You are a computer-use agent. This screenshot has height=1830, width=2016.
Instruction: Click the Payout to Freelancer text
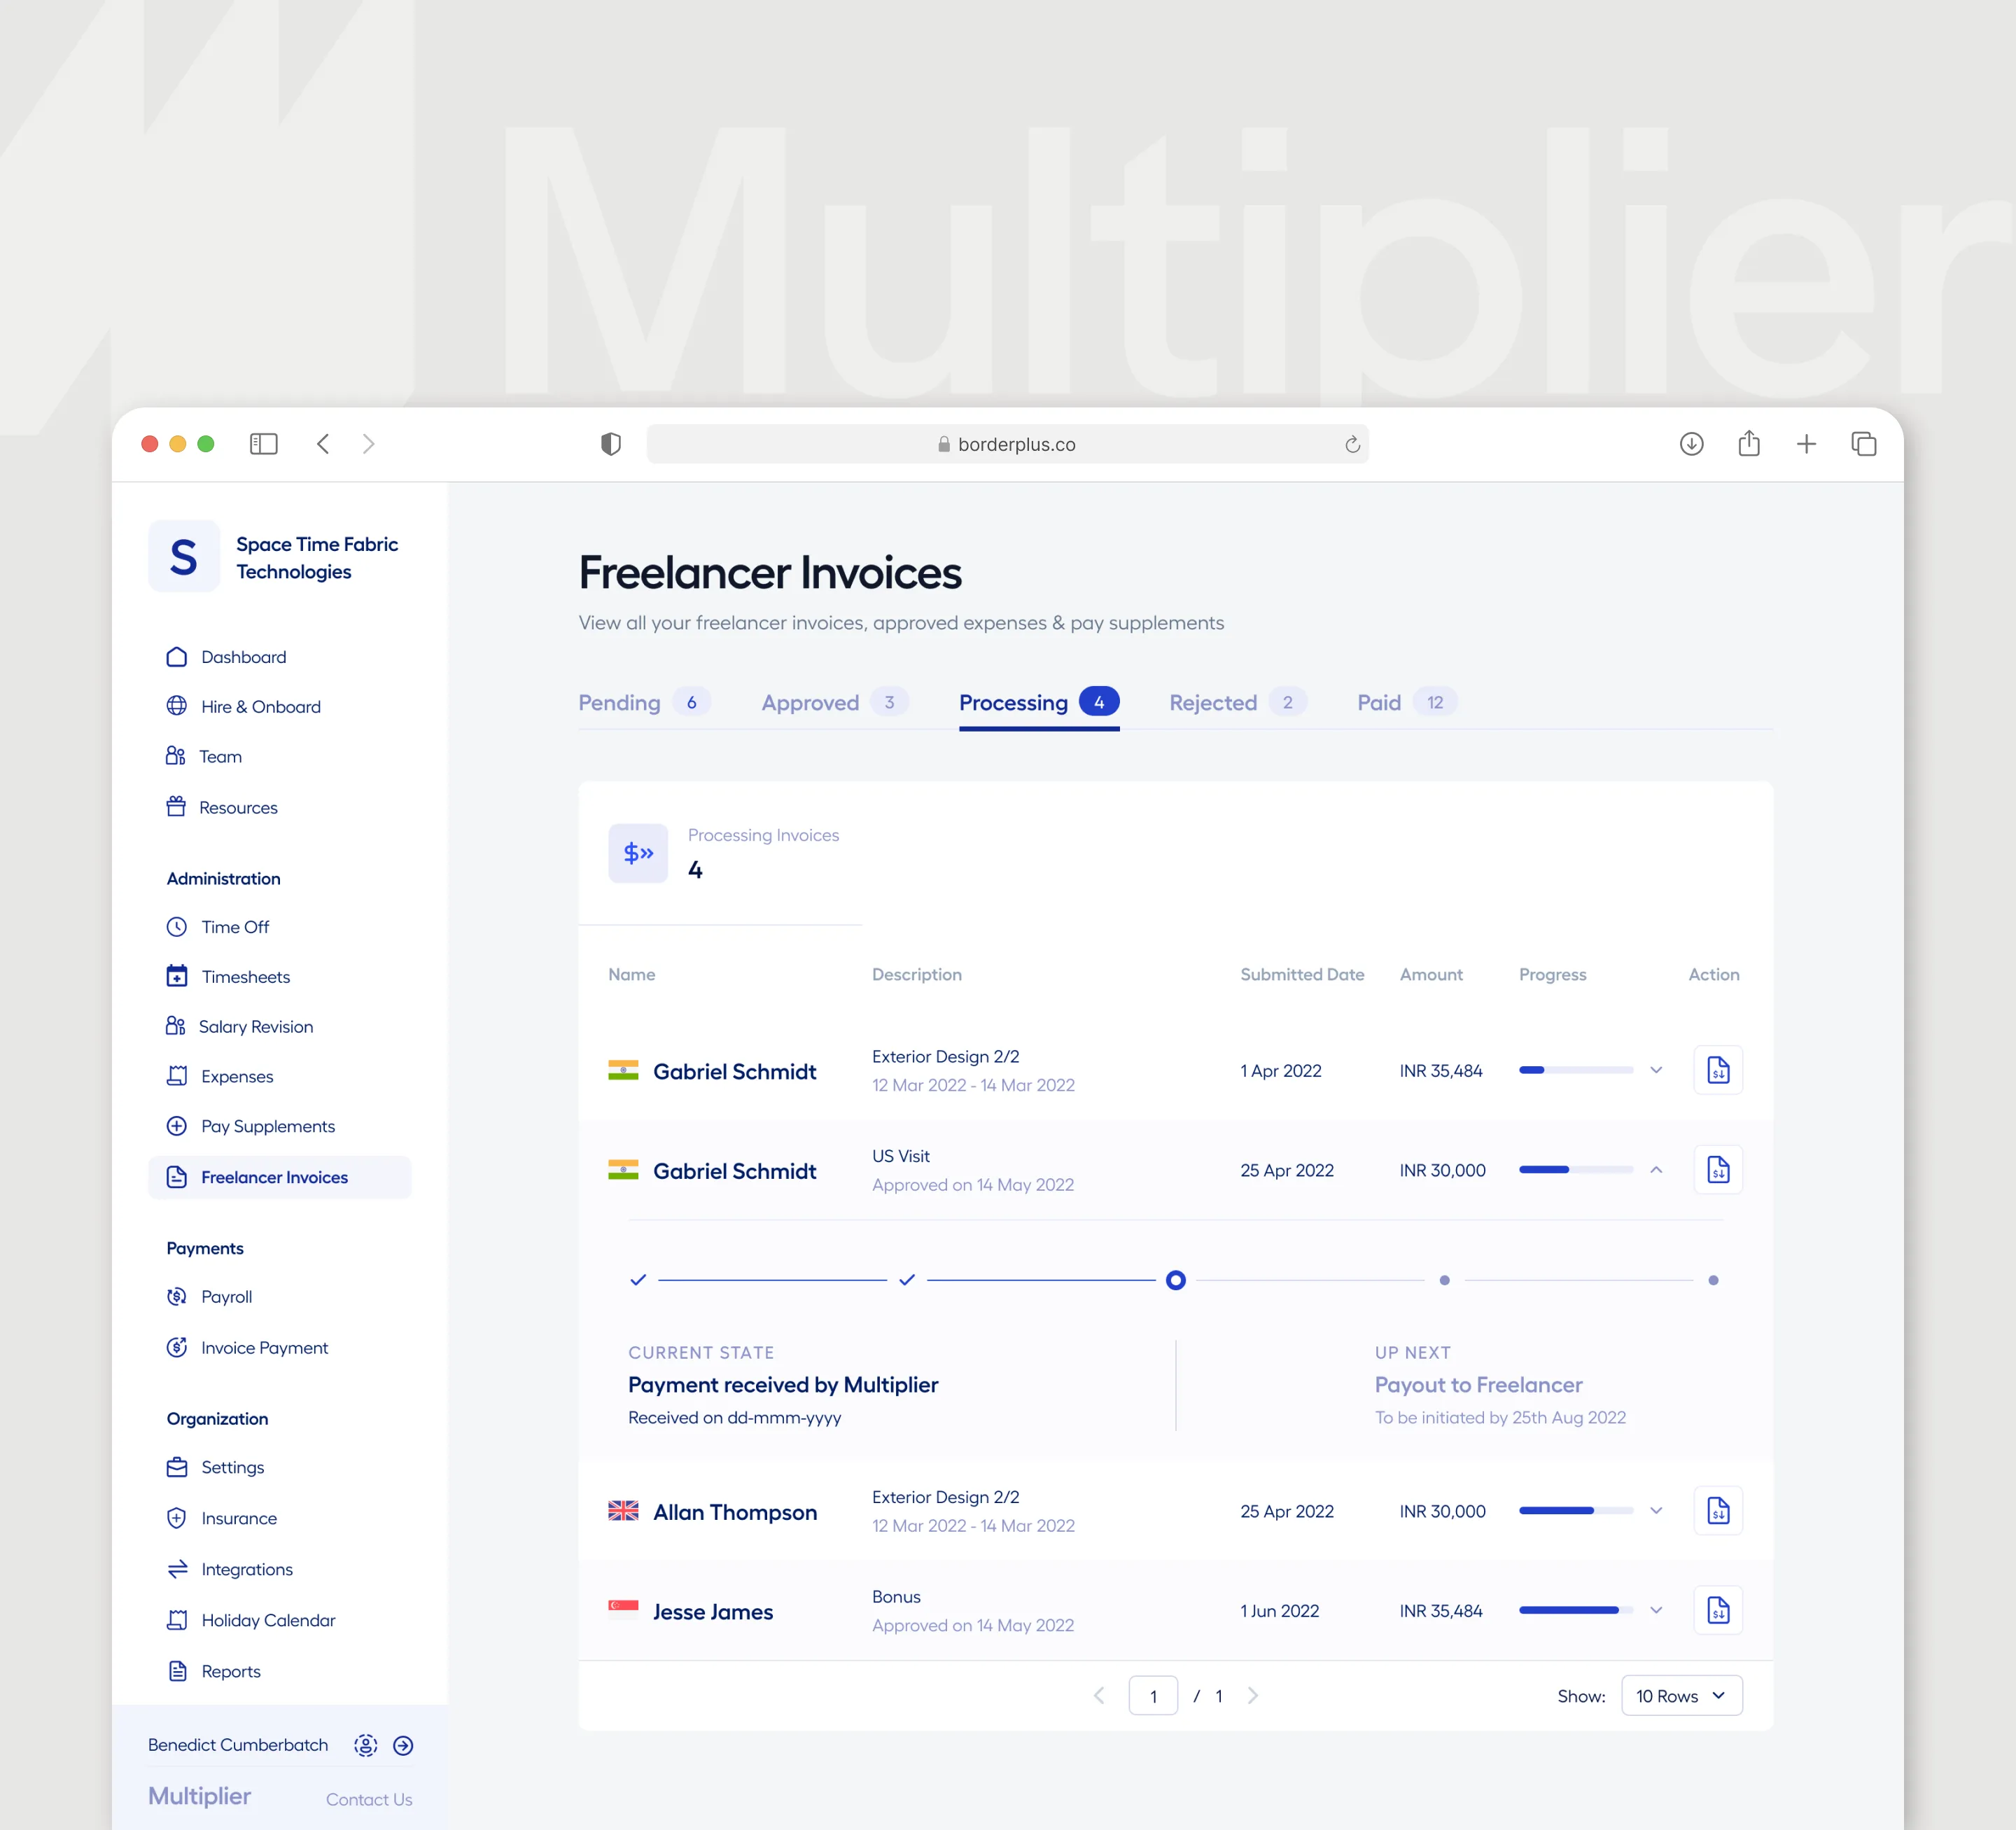[x=1478, y=1385]
